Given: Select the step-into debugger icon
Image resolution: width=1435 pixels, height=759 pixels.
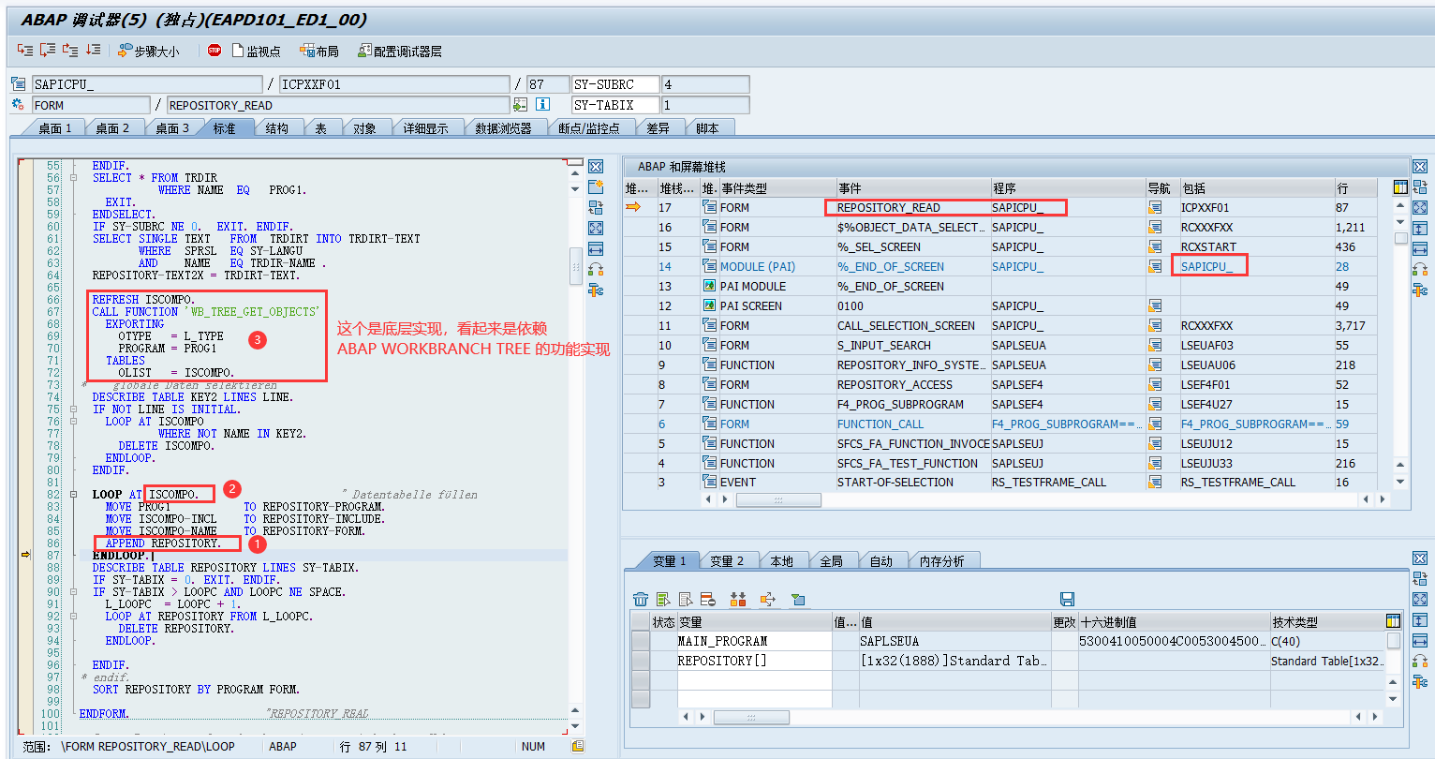Looking at the screenshot, I should click(x=23, y=51).
